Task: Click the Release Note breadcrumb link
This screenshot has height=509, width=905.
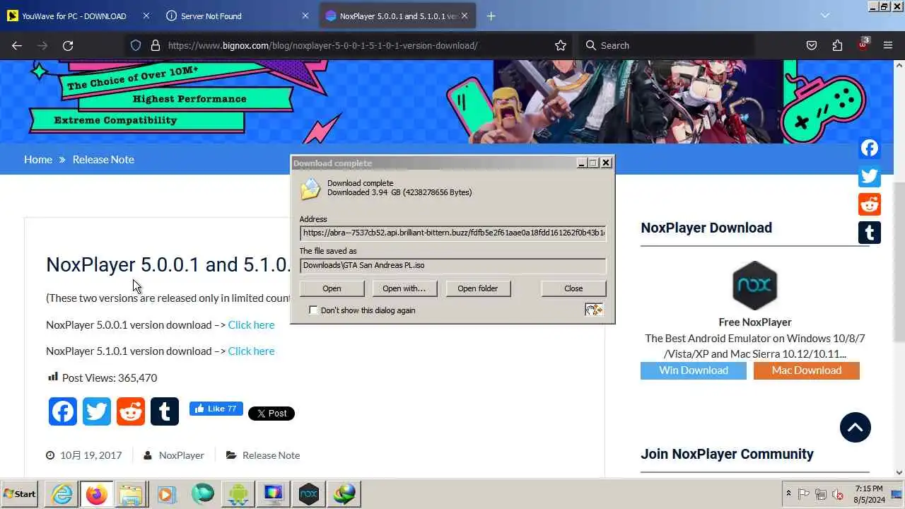Action: click(x=103, y=159)
